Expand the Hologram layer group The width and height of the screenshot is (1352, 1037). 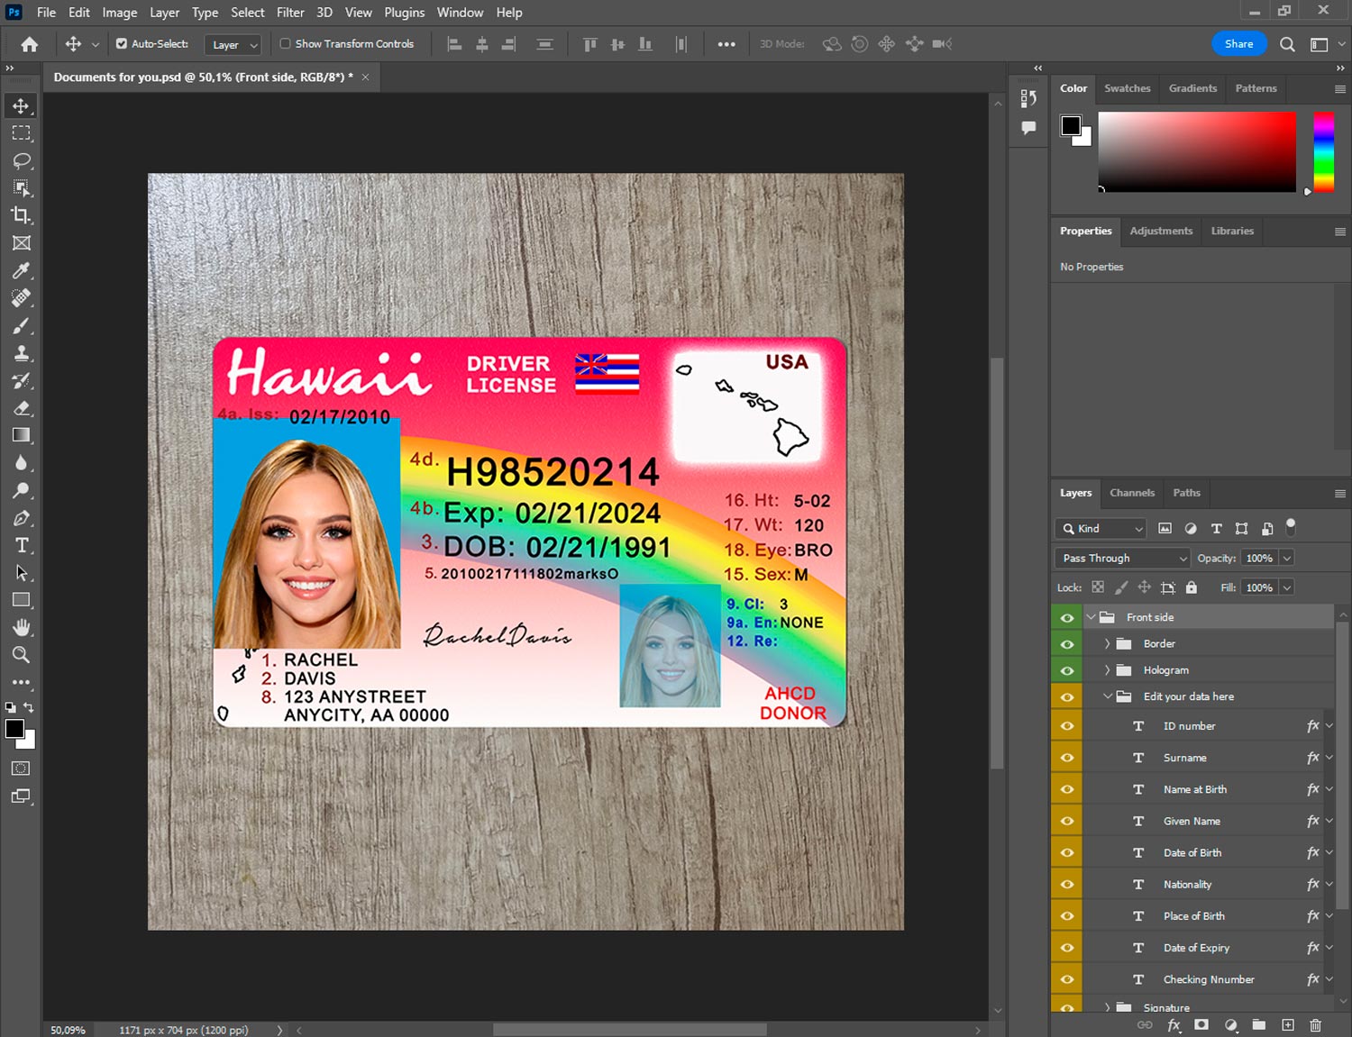click(1107, 670)
